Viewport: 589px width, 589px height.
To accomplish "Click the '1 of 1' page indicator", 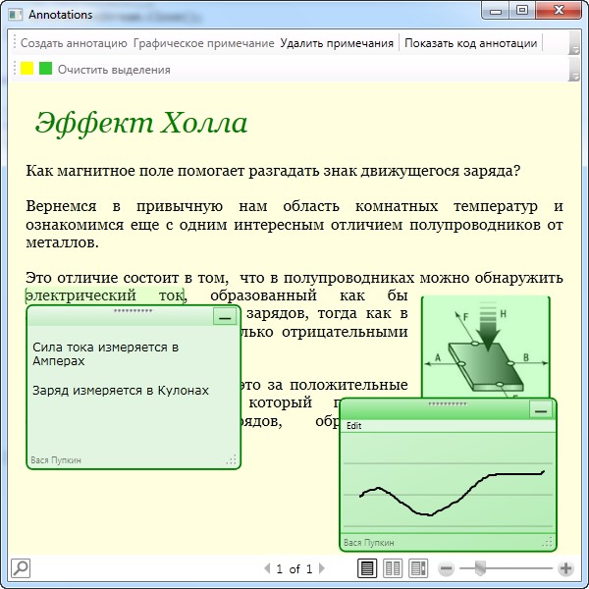I will (294, 568).
